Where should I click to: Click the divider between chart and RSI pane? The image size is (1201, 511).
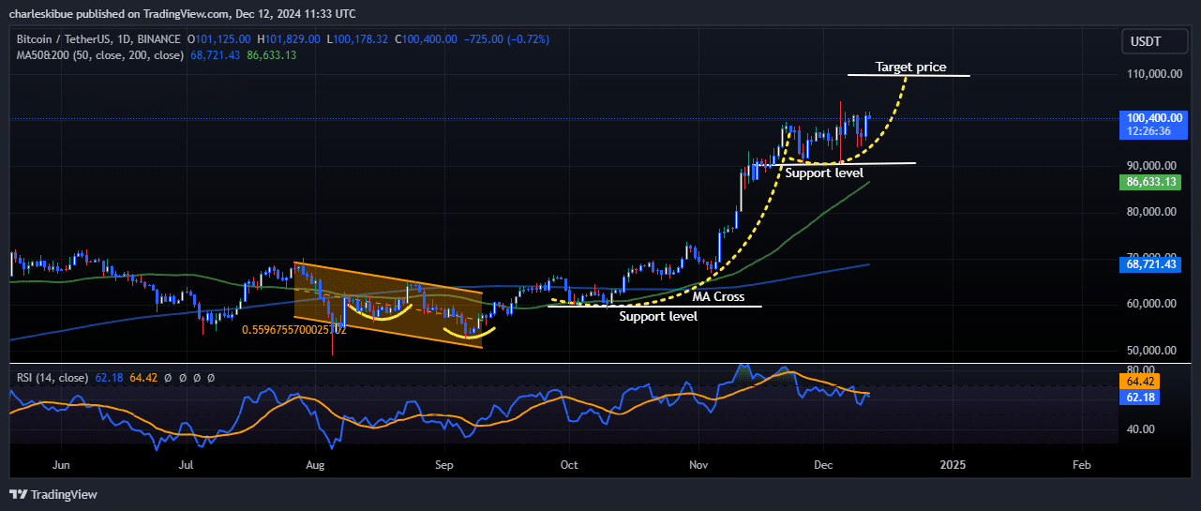click(x=600, y=363)
